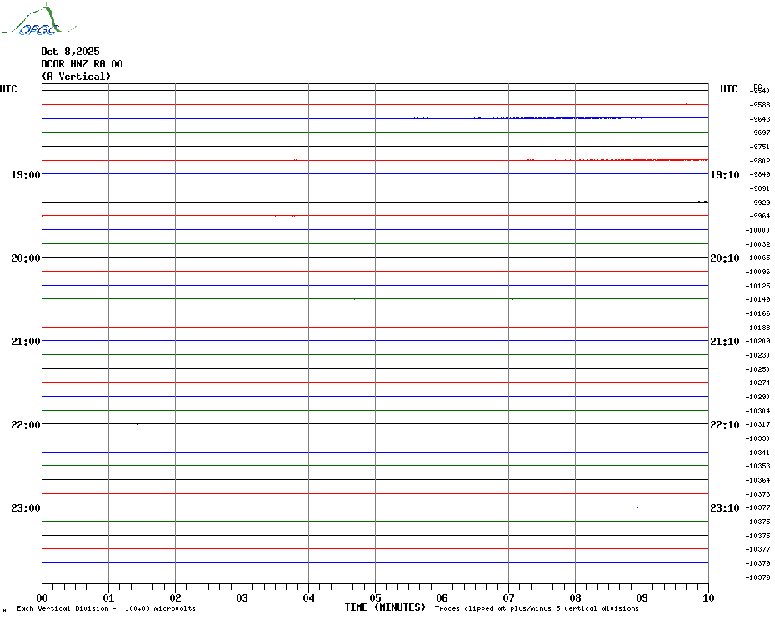The image size is (775, 620).
Task: Click the -10000 DC offset value
Action: click(x=759, y=230)
